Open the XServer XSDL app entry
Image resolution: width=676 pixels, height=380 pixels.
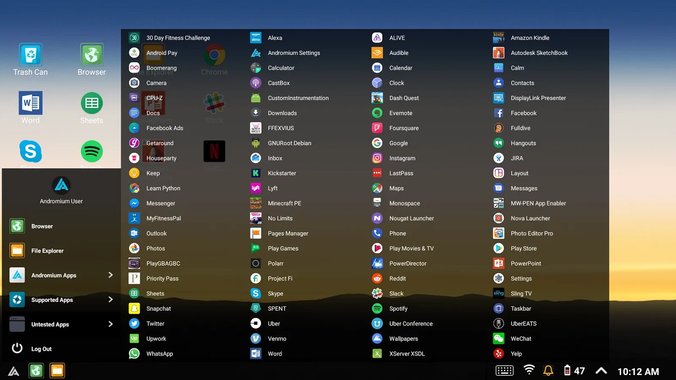(x=398, y=353)
